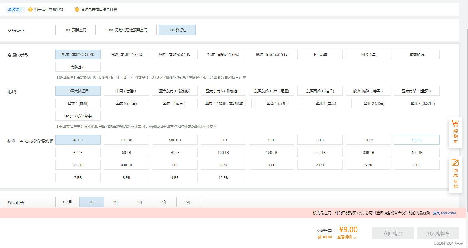Screen dimensions: 468x248
Task: Set purchase duration to 1年
Action: point(92,202)
